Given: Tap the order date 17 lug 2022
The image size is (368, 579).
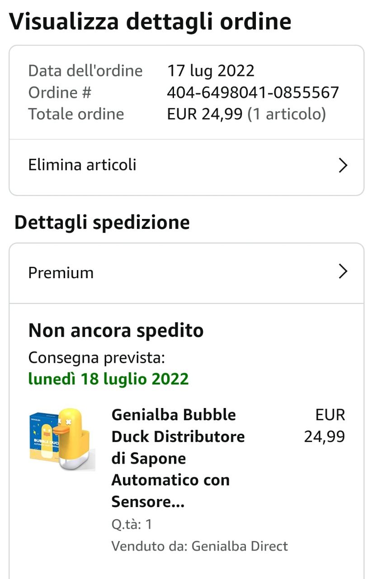Looking at the screenshot, I should 211,71.
